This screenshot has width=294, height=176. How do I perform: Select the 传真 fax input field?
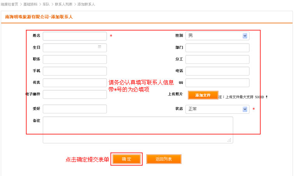(x=75, y=83)
